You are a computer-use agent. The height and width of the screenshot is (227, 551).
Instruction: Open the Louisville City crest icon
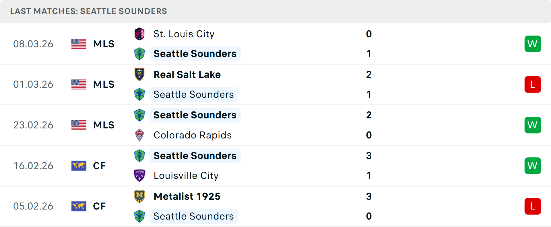tap(140, 175)
